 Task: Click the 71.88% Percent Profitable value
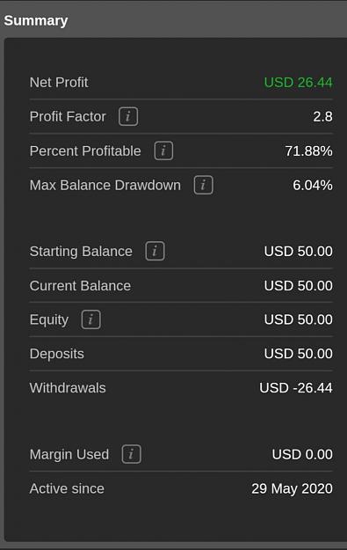(308, 150)
